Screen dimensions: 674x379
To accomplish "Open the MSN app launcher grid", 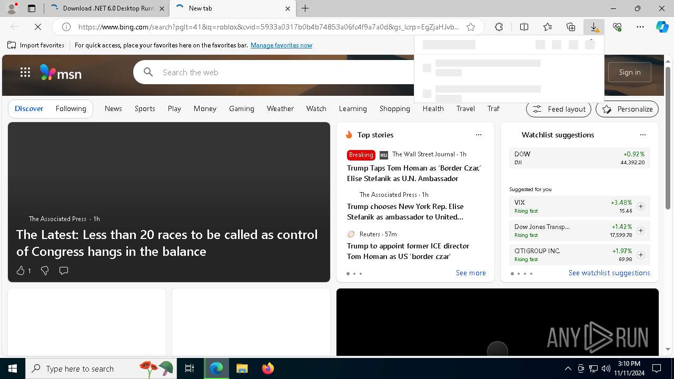I will [x=25, y=73].
